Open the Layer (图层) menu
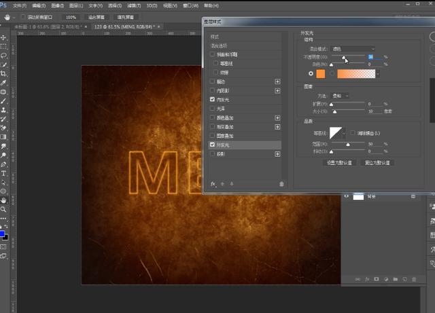Image resolution: width=435 pixels, height=313 pixels. 76,5
